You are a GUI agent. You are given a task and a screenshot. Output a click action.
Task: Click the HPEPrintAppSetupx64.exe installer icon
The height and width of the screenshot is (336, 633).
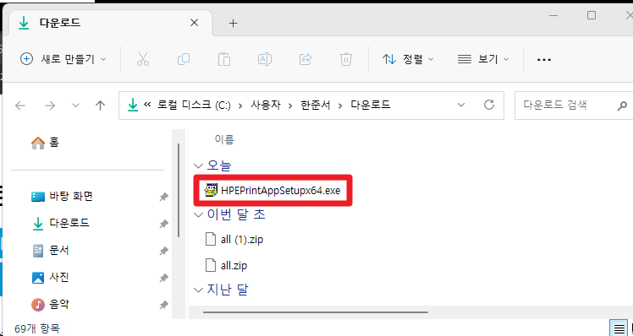pyautogui.click(x=211, y=190)
